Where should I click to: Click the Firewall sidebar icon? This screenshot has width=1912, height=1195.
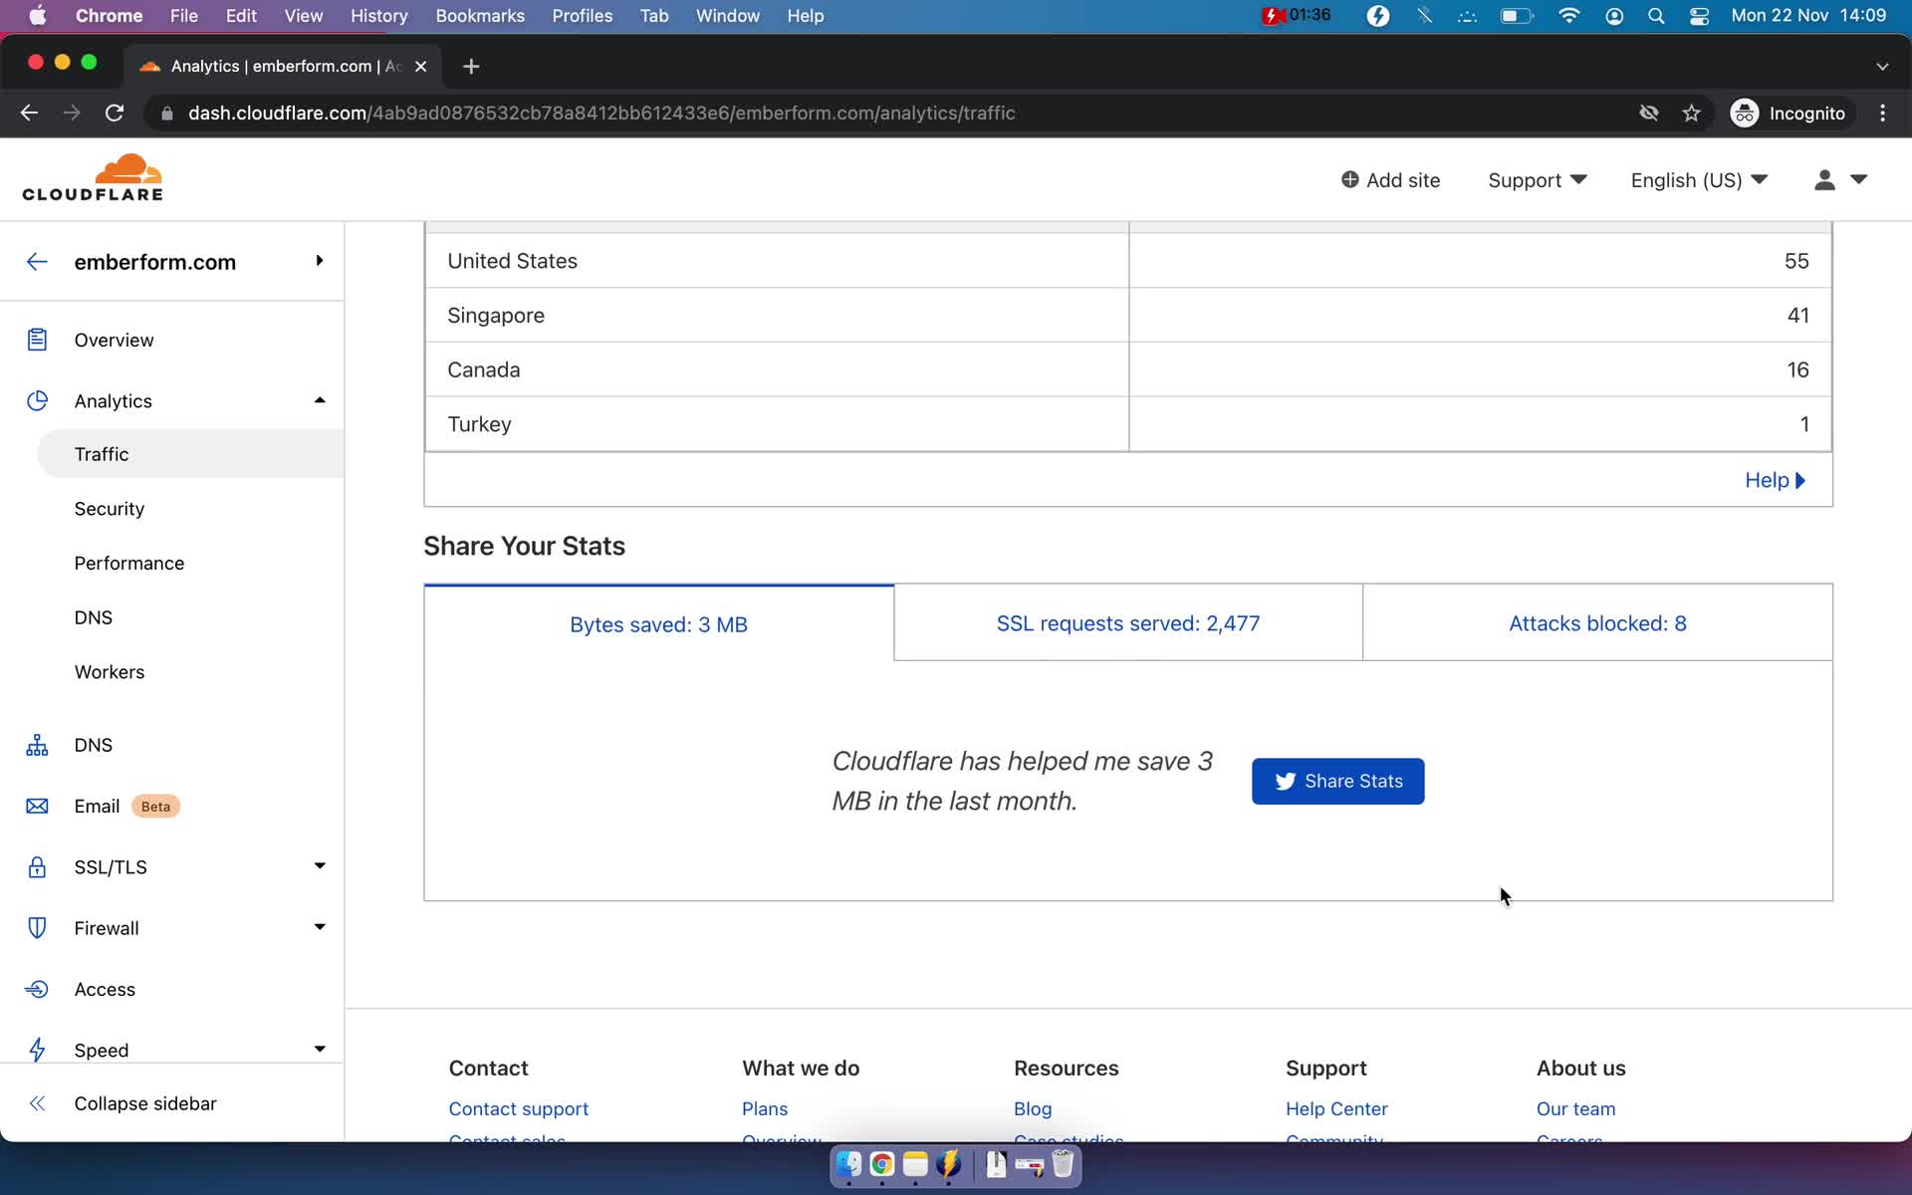click(x=36, y=928)
